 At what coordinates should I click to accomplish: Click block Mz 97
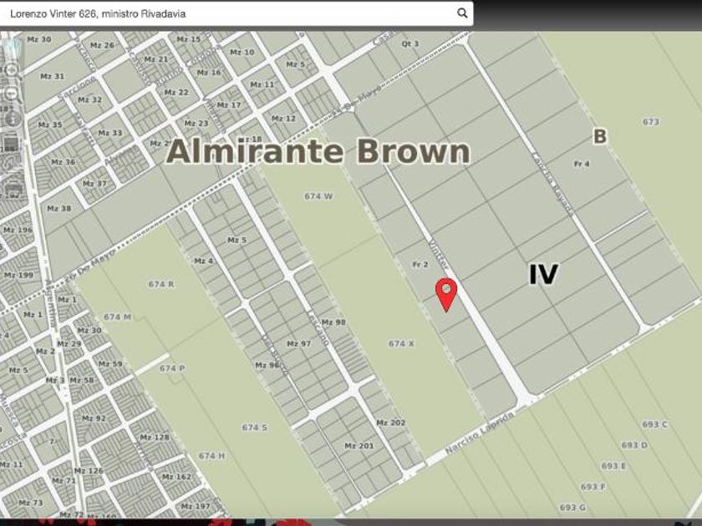click(298, 343)
